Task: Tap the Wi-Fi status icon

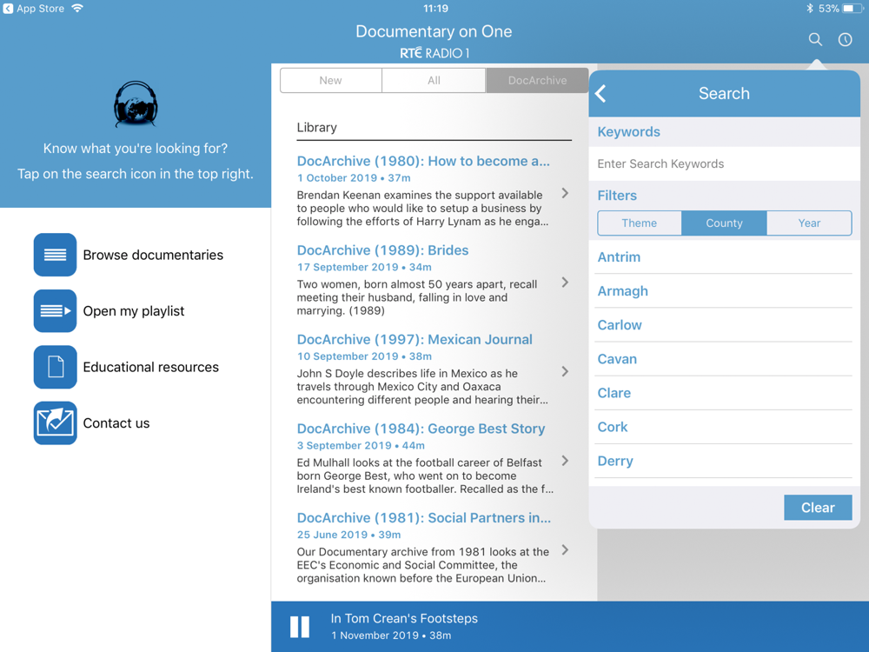Action: coord(77,9)
